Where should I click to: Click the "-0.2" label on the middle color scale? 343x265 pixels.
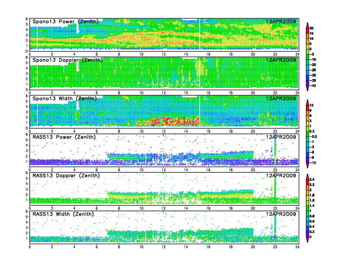313,136
